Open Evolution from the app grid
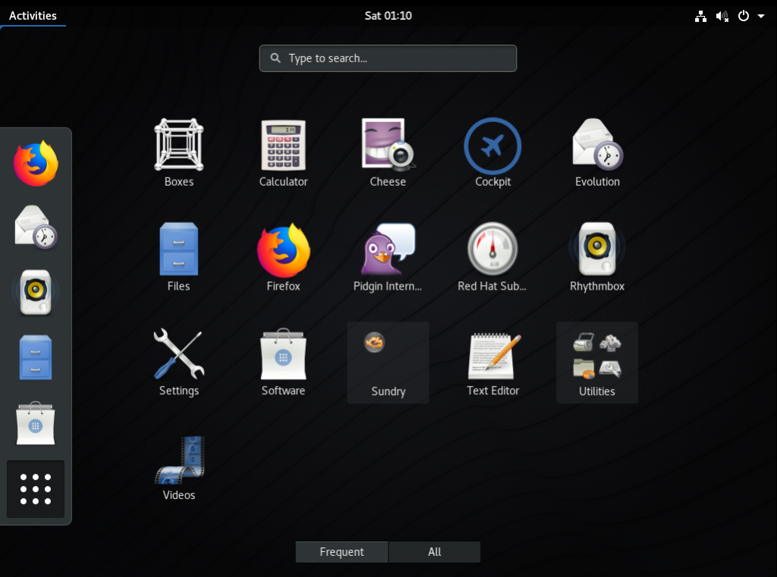The image size is (777, 577). (x=597, y=152)
